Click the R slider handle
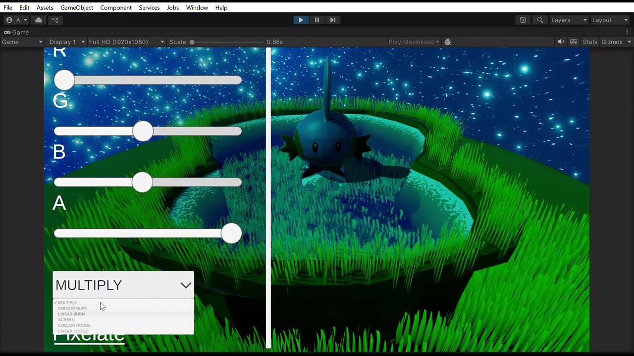This screenshot has height=356, width=634. pos(64,80)
